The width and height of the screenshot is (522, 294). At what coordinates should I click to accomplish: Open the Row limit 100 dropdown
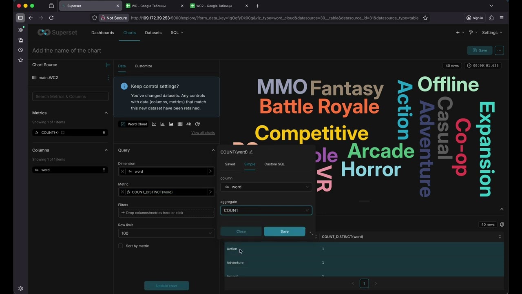click(166, 234)
